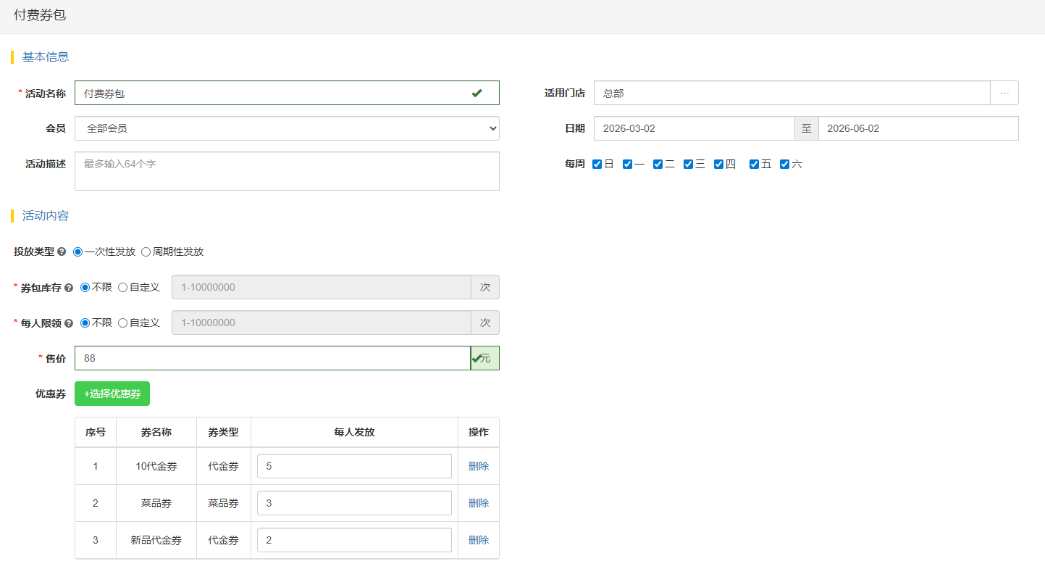Image resolution: width=1045 pixels, height=561 pixels.
Task: Choose 自定义 for 券包库存
Action: [123, 288]
